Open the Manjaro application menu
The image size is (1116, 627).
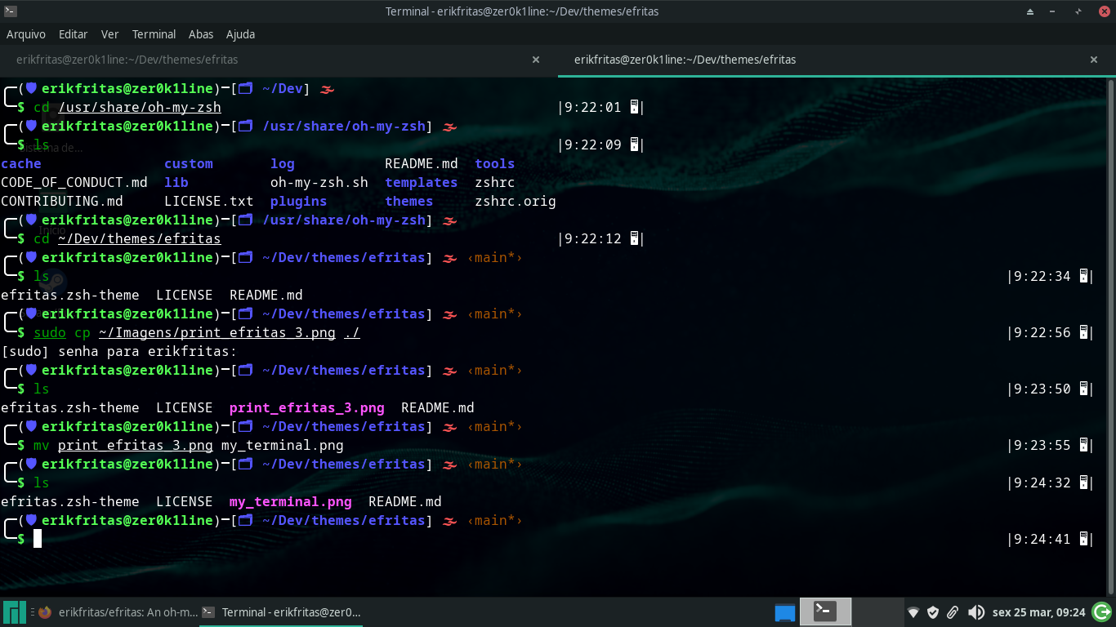pos(14,612)
